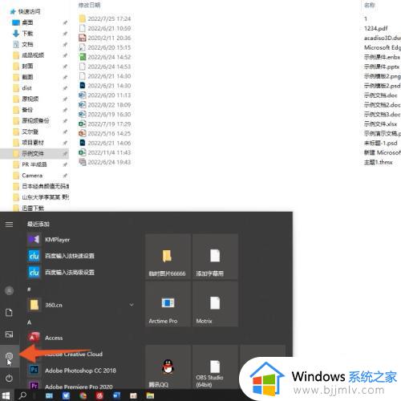The height and width of the screenshot is (401, 401).
Task: Click the taskbar search magnifier
Action: coord(22,395)
